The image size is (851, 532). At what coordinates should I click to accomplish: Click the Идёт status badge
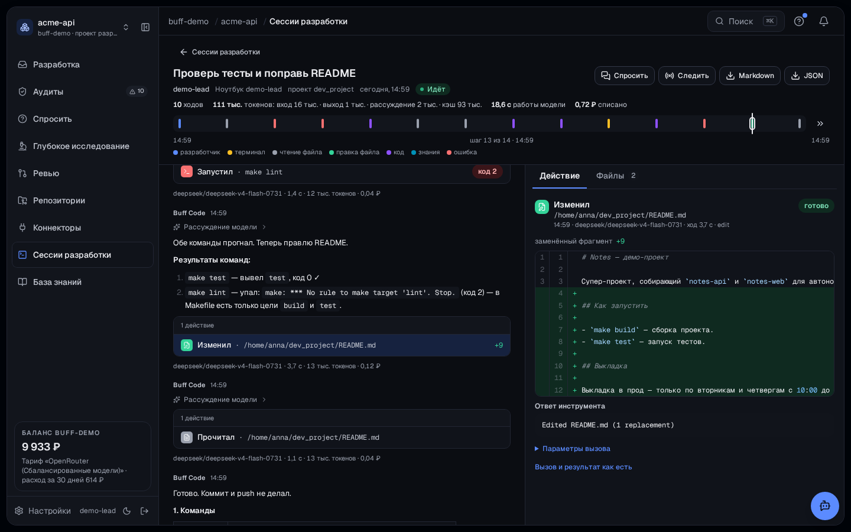point(433,89)
